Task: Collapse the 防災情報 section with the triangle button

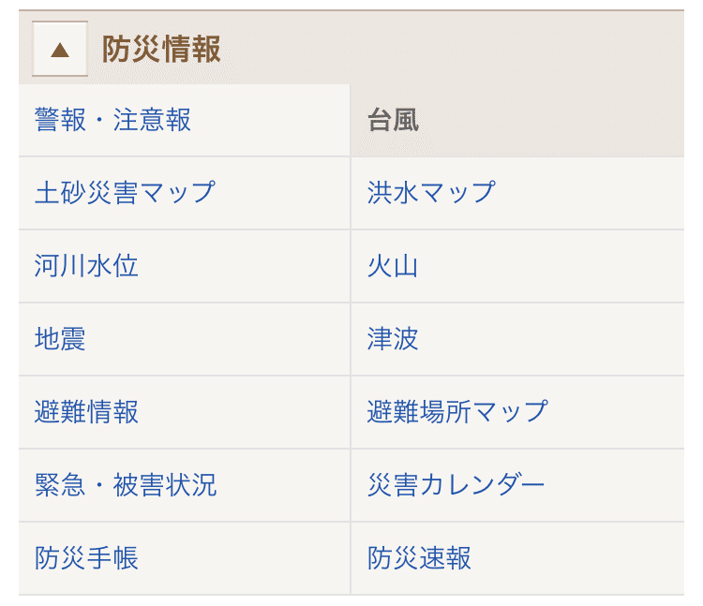Action: 60,49
